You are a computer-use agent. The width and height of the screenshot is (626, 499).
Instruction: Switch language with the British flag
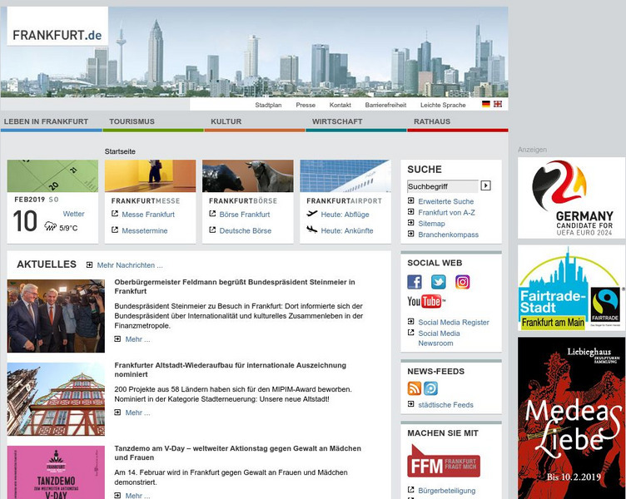[498, 104]
